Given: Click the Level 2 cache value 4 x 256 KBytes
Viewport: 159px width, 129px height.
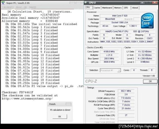Looking at the screenshot, I should 145,59.
